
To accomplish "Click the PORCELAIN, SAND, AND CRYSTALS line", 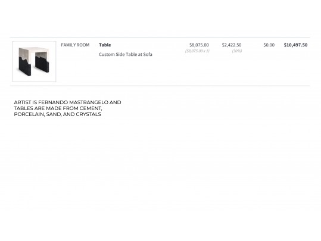I will 58,114.
